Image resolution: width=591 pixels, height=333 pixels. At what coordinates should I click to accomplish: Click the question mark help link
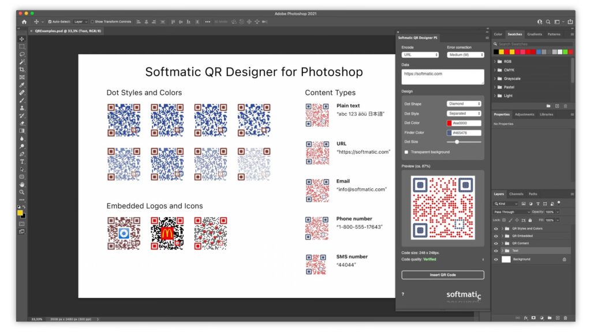point(403,294)
